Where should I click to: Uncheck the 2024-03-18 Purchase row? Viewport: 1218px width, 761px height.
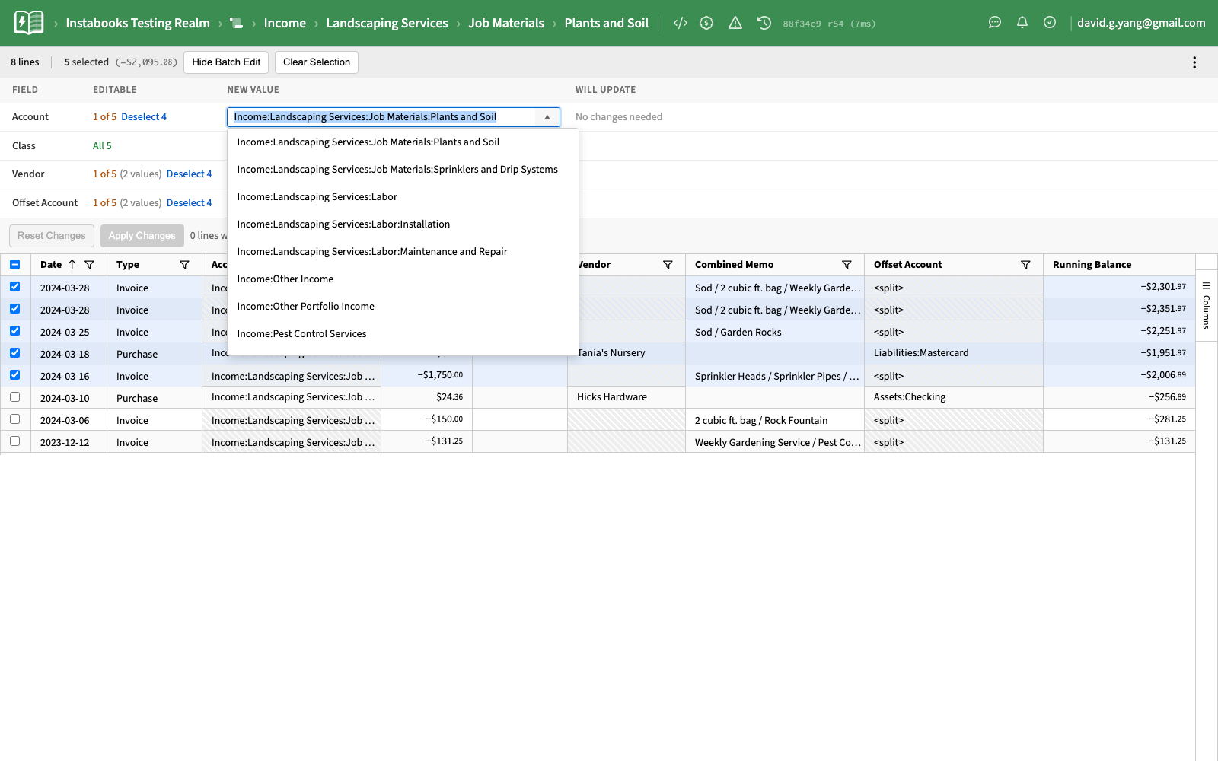pyautogui.click(x=15, y=353)
